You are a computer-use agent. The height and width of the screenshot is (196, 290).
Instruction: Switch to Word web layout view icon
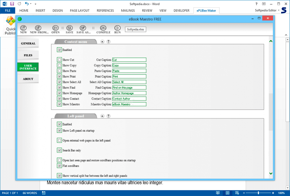[237, 193]
